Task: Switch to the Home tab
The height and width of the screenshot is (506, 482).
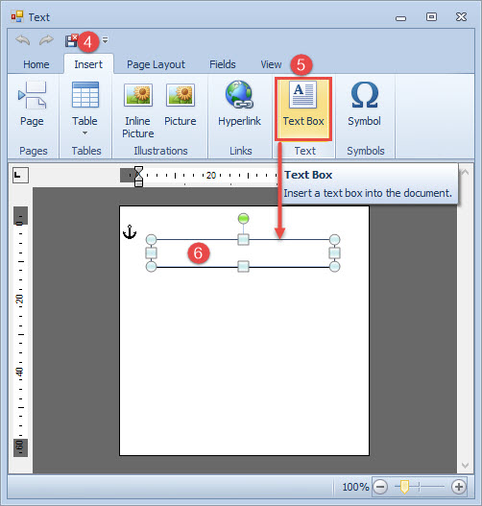Action: pos(36,64)
